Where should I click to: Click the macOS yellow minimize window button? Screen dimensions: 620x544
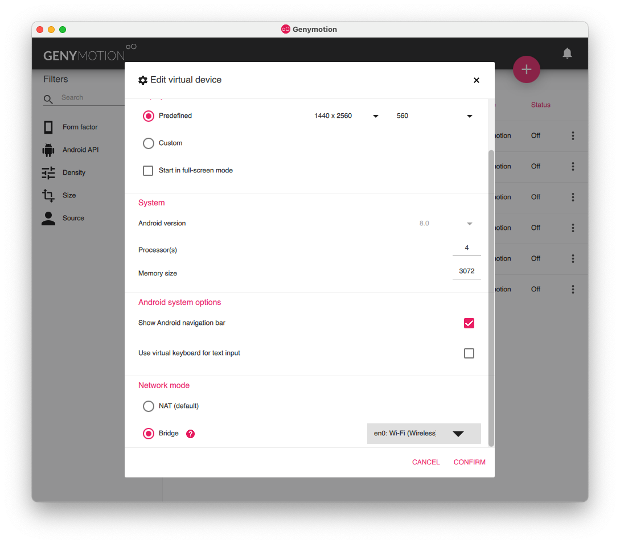click(x=51, y=30)
